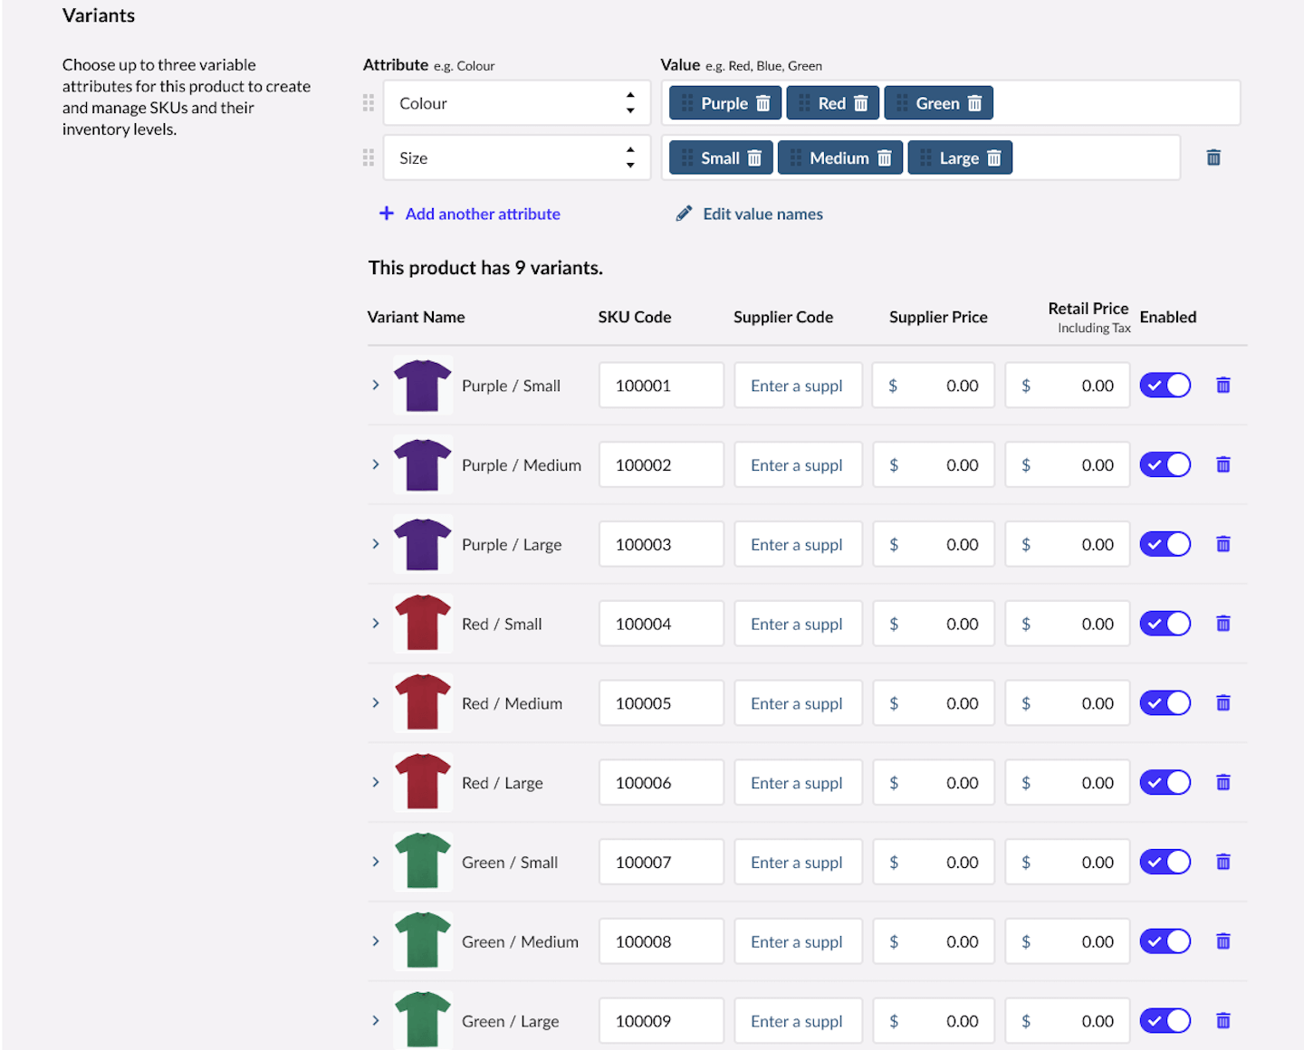
Task: Delete the entire Size attribute row
Action: [1213, 157]
